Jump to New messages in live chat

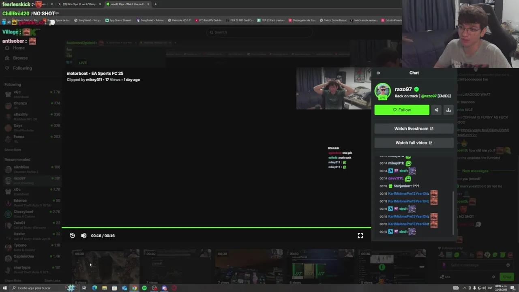click(x=475, y=171)
